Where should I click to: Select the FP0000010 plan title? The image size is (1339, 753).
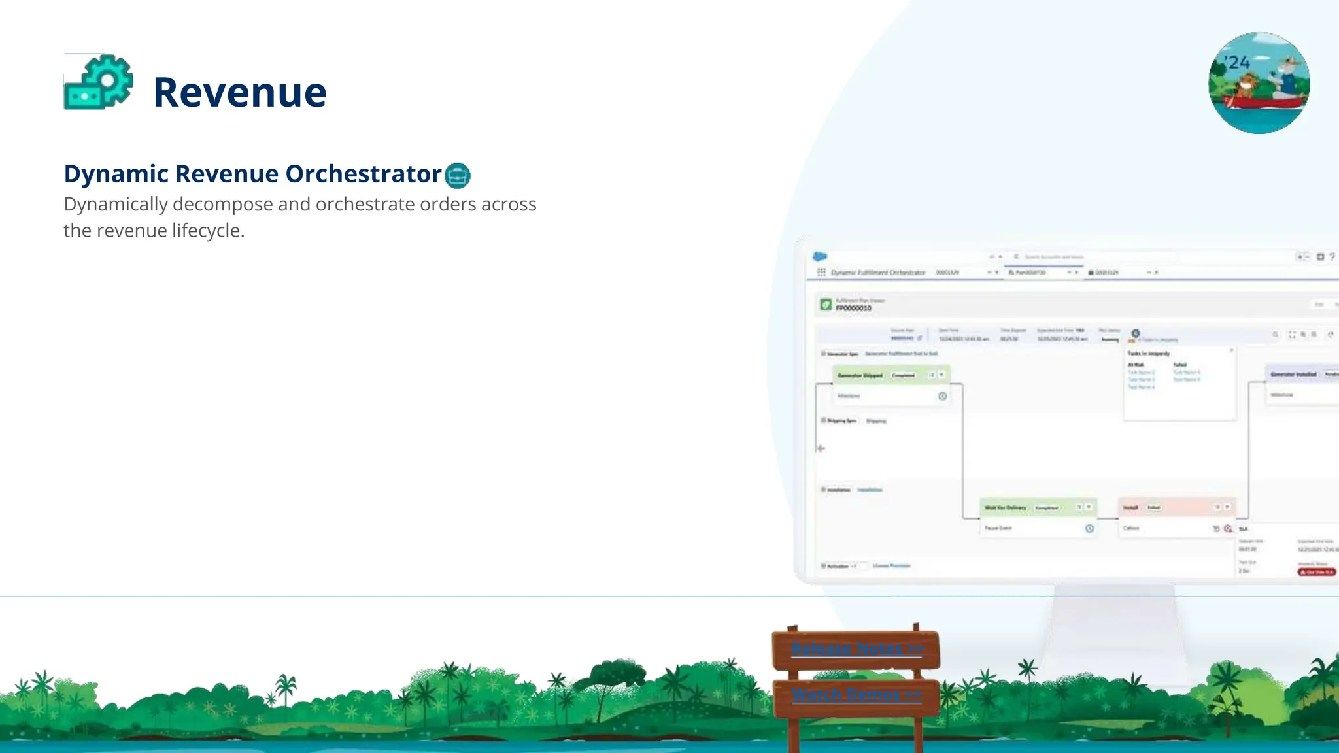pos(853,308)
